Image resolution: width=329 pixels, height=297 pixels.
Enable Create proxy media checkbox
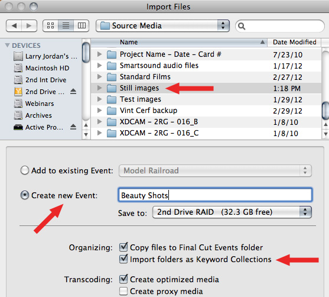pos(123,291)
